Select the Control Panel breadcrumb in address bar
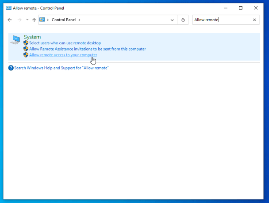 (64, 20)
